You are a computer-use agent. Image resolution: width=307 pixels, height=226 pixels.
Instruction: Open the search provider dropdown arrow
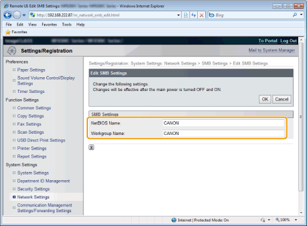coord(301,14)
